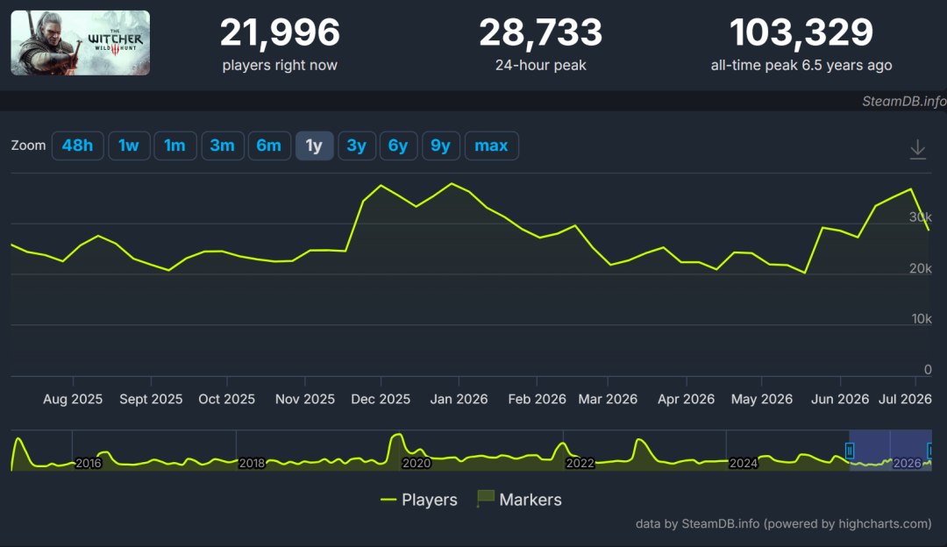Image resolution: width=947 pixels, height=547 pixels.
Task: Toggle the Markers series in legend
Action: 519,500
